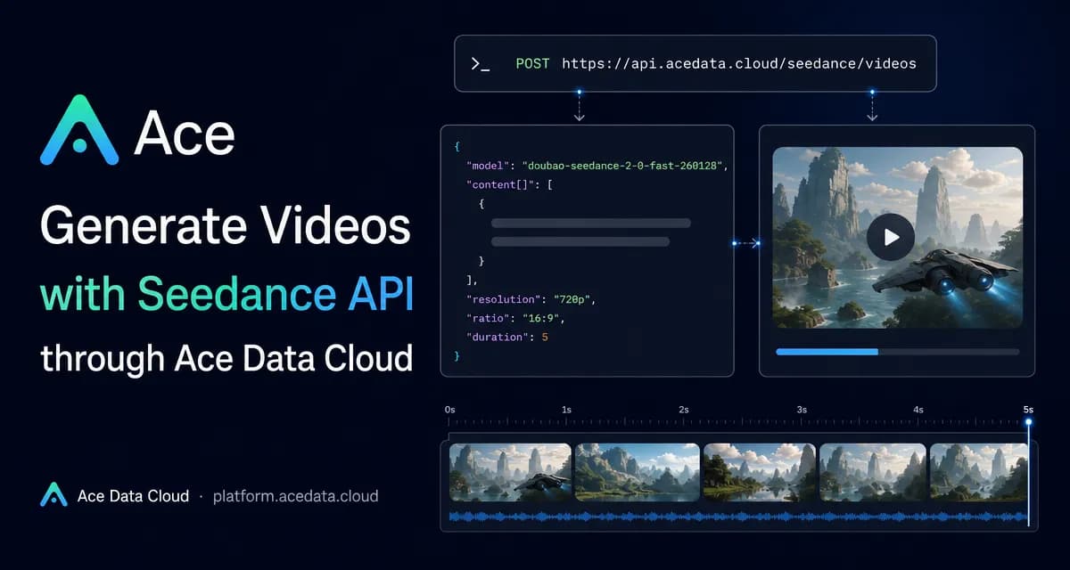Click the audio waveform track
This screenshot has height=570, width=1070.
click(738, 517)
